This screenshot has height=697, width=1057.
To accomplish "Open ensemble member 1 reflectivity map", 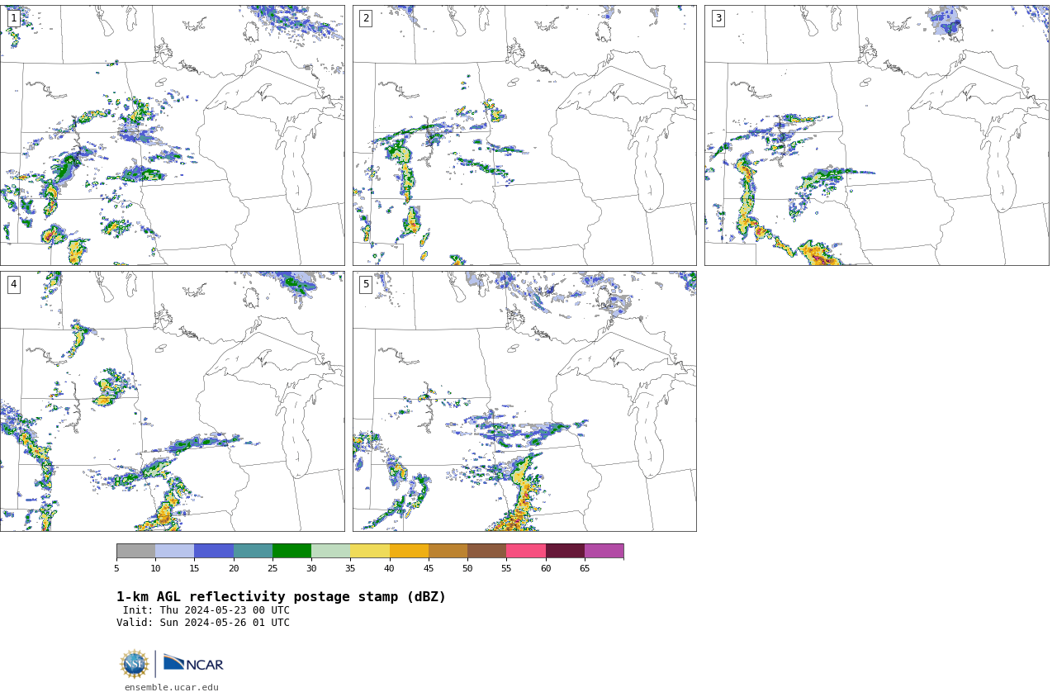I will coord(172,135).
